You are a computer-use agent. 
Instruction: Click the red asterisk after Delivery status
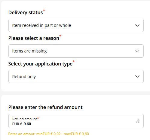pos(44,10)
